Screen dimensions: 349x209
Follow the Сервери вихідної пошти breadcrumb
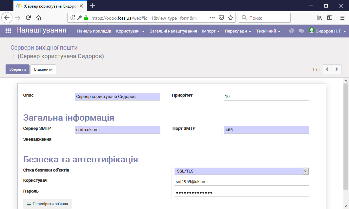point(44,48)
